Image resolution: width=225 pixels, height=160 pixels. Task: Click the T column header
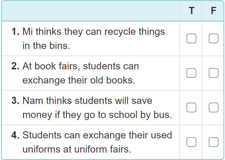click(191, 11)
